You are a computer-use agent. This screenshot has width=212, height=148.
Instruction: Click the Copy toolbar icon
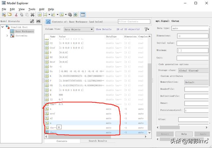pos(22,15)
